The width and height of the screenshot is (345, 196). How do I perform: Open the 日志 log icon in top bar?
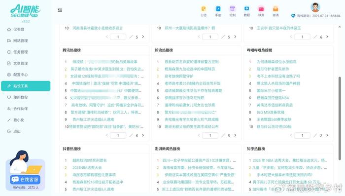pyautogui.click(x=204, y=11)
